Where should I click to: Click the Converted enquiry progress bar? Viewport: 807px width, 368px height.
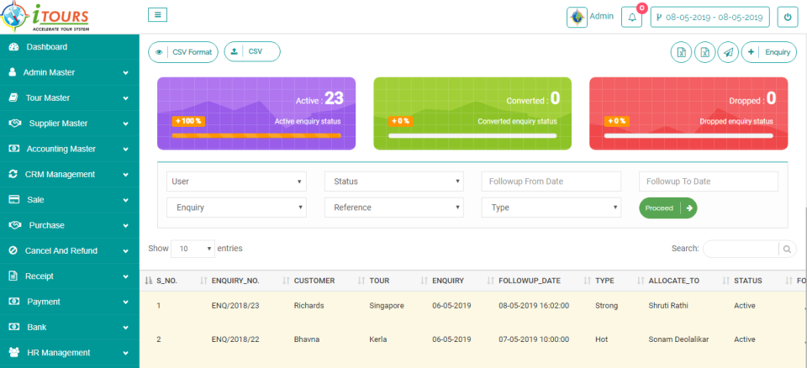coord(472,136)
